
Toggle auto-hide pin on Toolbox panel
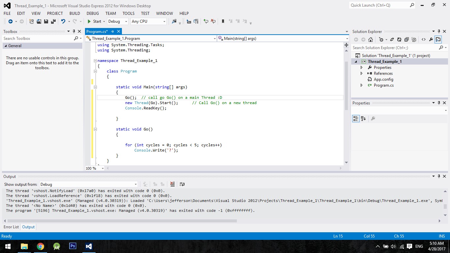tap(74, 32)
